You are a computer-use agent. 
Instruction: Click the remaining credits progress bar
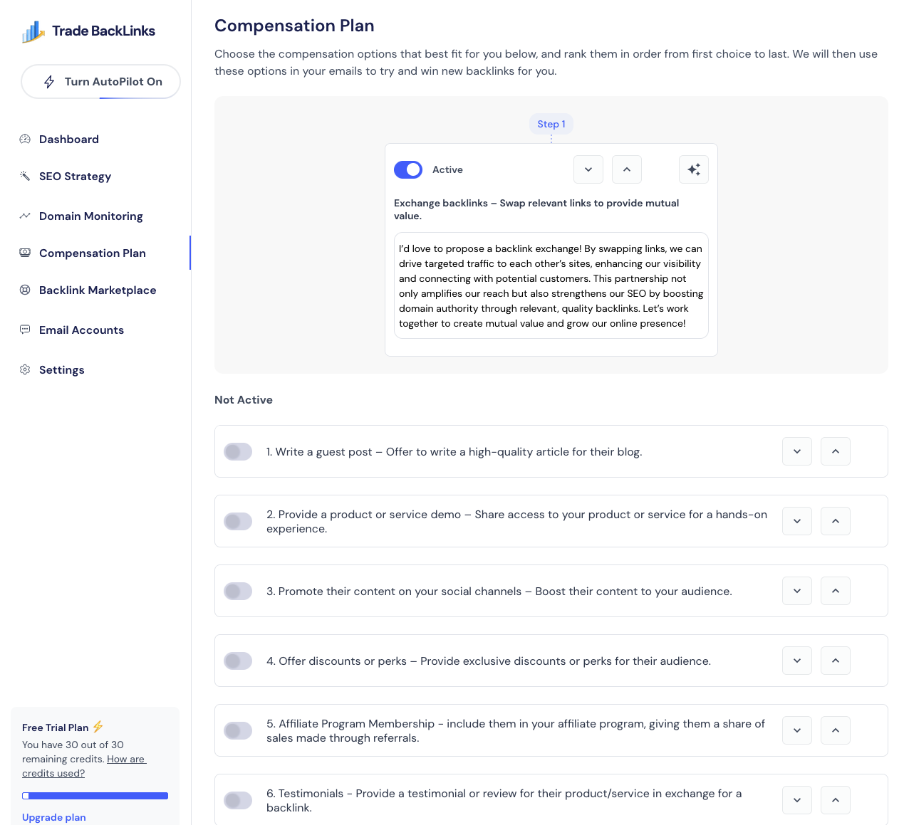95,796
